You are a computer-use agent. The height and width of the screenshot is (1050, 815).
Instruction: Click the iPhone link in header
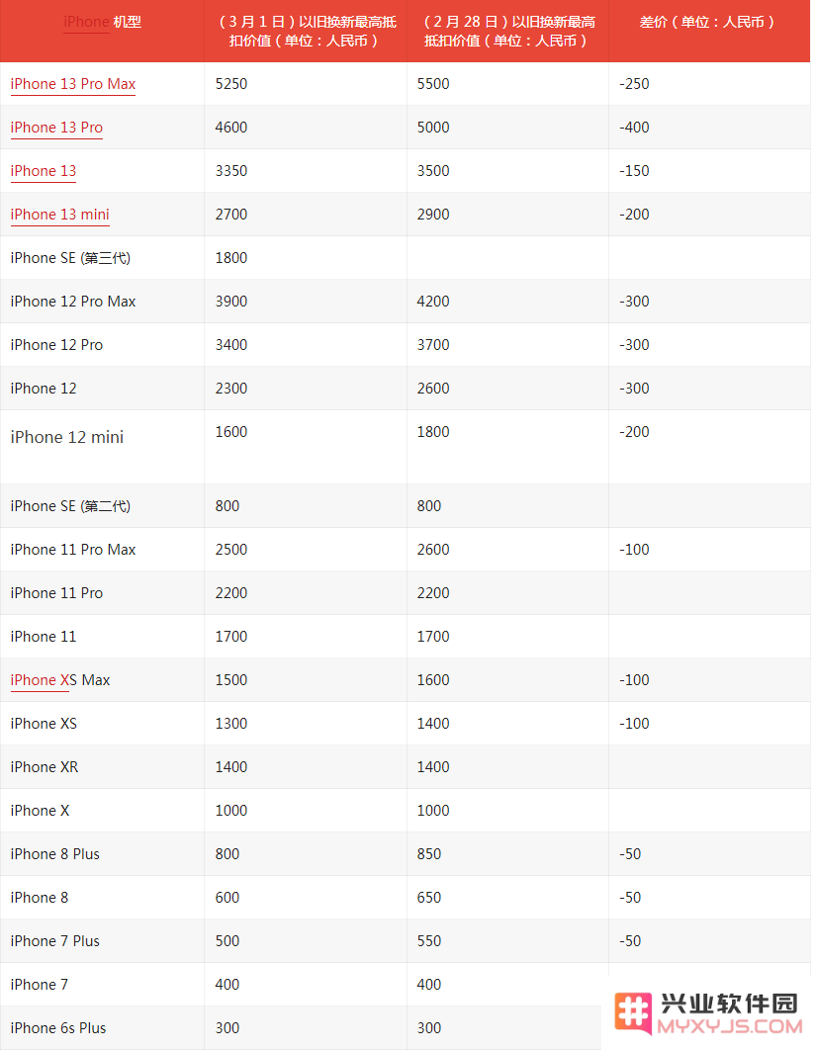click(86, 22)
